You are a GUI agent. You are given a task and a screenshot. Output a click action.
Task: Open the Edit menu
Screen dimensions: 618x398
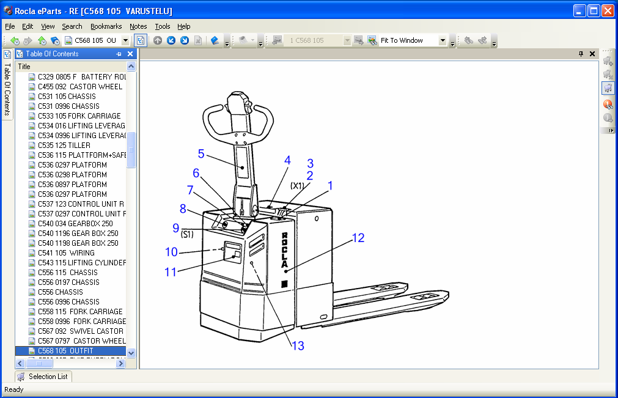click(27, 26)
